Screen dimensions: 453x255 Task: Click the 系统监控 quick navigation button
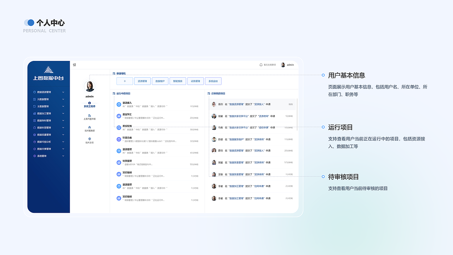213,81
